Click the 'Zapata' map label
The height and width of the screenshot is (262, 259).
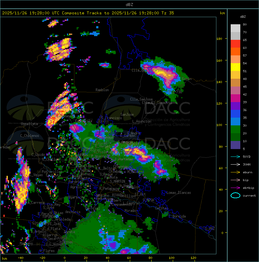click(69, 232)
